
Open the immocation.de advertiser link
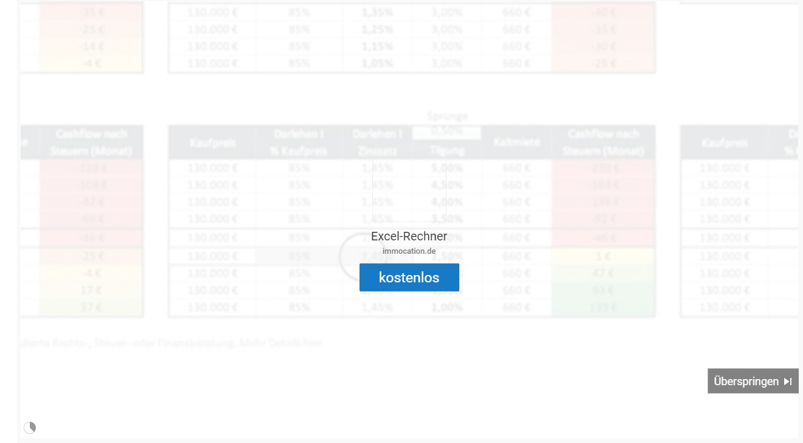(409, 251)
